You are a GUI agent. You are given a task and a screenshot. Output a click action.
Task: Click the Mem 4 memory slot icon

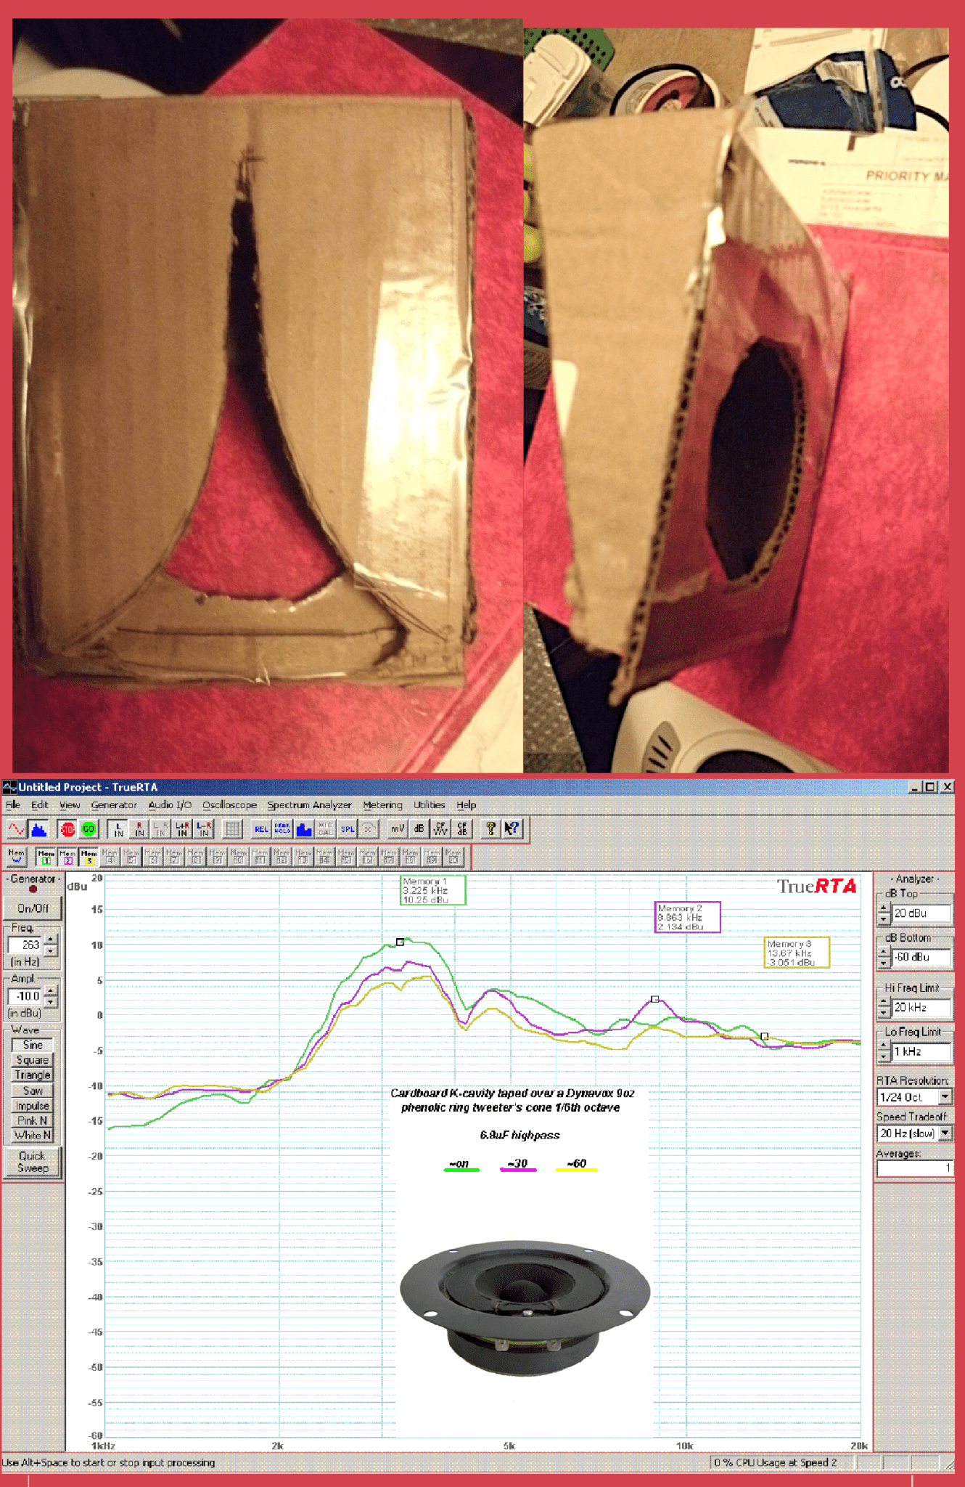click(110, 857)
